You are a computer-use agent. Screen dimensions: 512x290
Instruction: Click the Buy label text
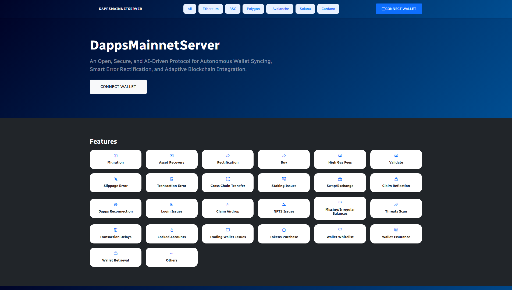coord(284,162)
